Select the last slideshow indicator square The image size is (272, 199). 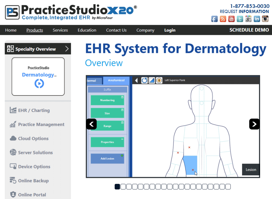tap(228, 187)
